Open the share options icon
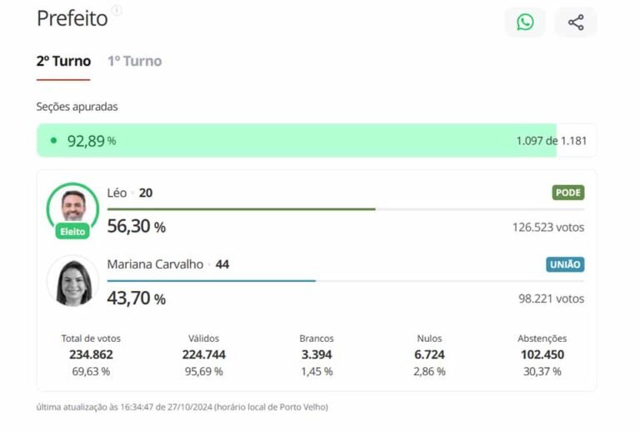This screenshot has height=432, width=640. [576, 22]
